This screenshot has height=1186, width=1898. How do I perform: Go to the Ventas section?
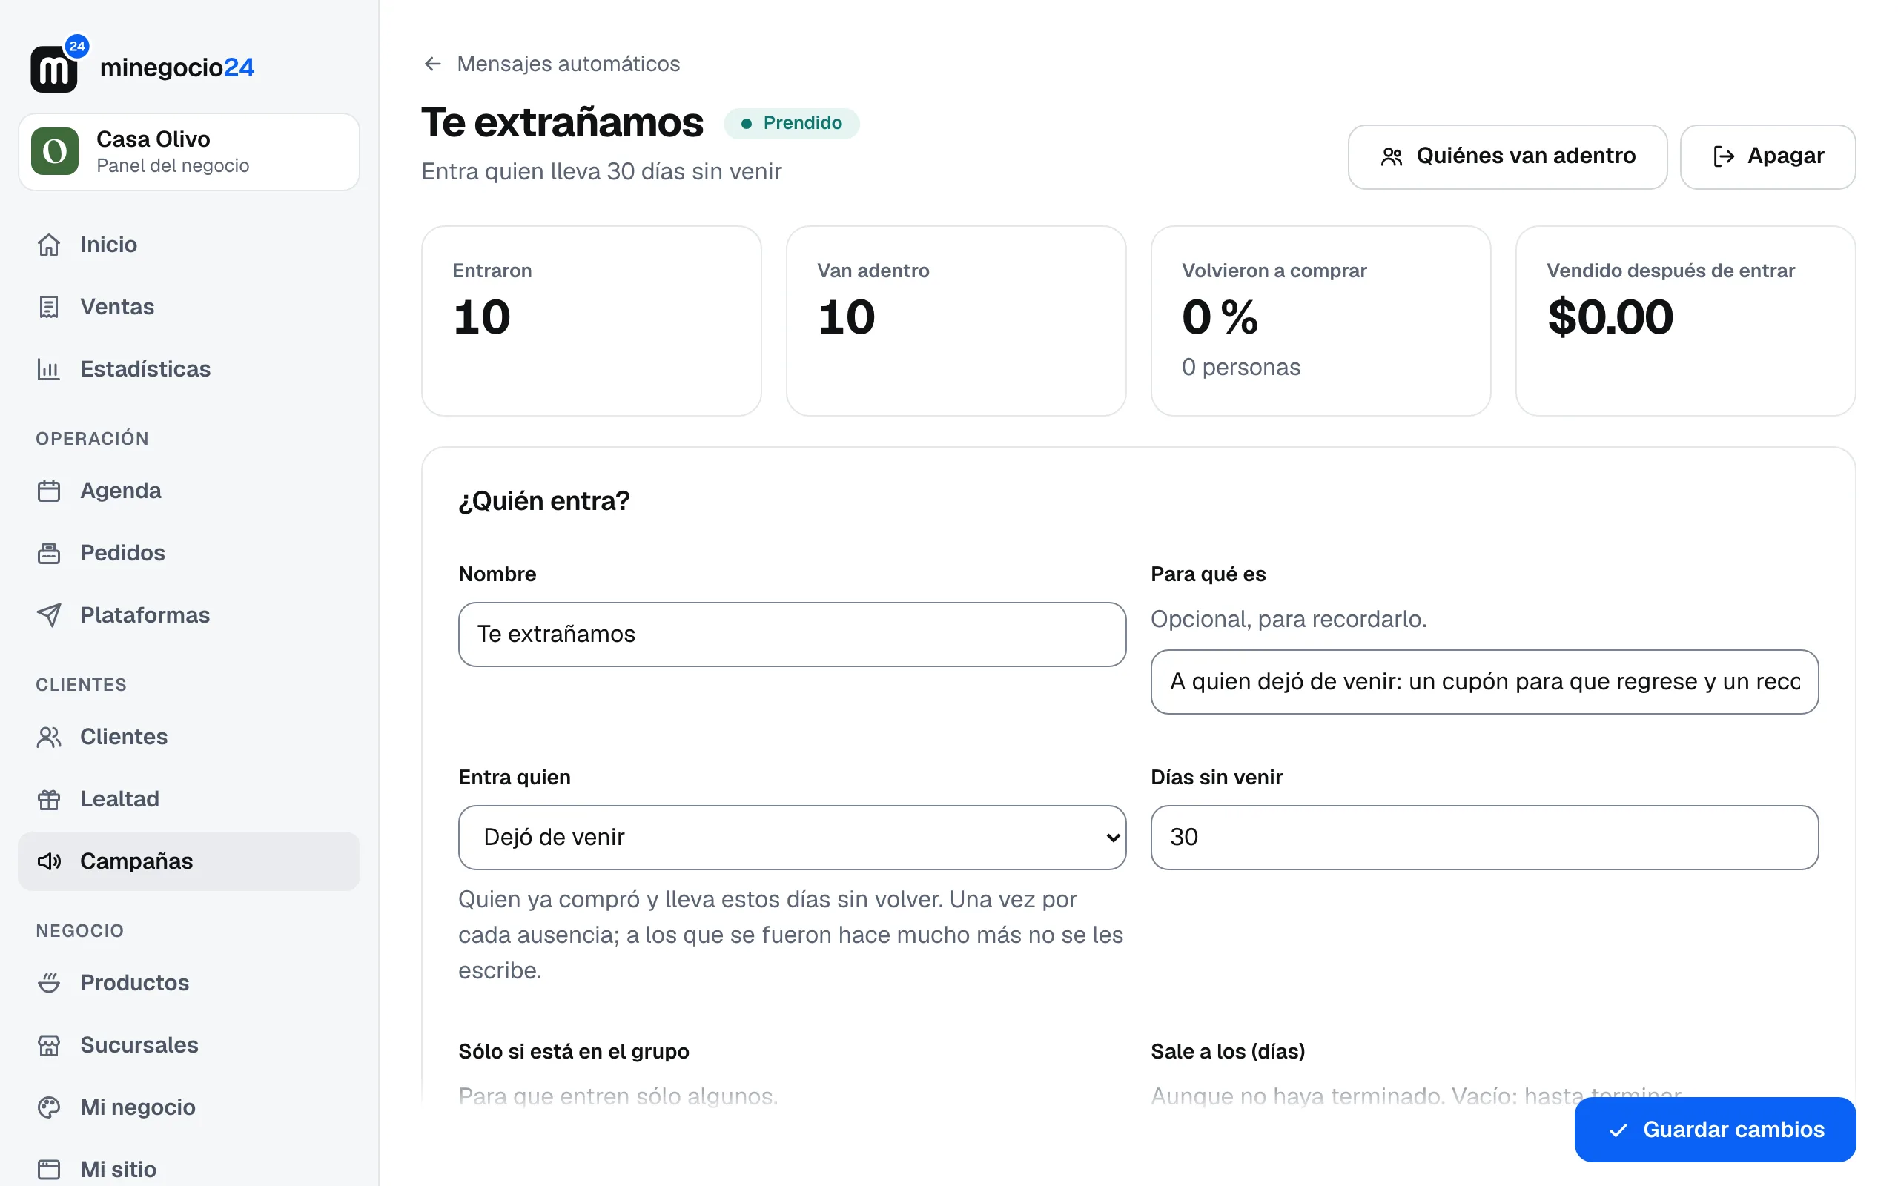click(189, 307)
